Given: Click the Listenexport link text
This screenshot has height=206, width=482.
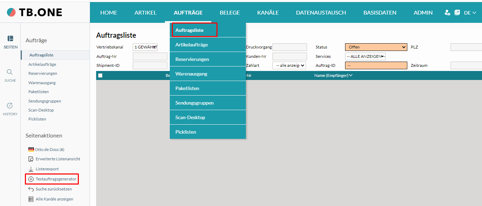Looking at the screenshot, I should (47, 169).
